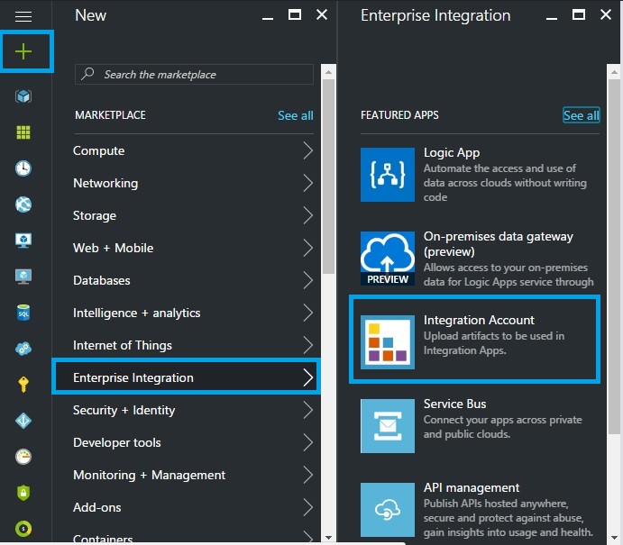Minimize the Enterprise Integration blade
This screenshot has width=623, height=545.
pyautogui.click(x=552, y=19)
